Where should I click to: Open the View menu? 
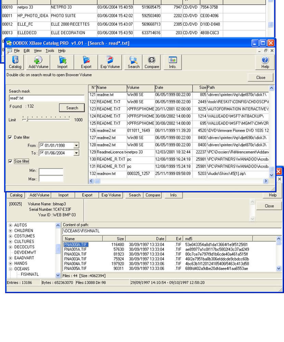[x=38, y=50]
